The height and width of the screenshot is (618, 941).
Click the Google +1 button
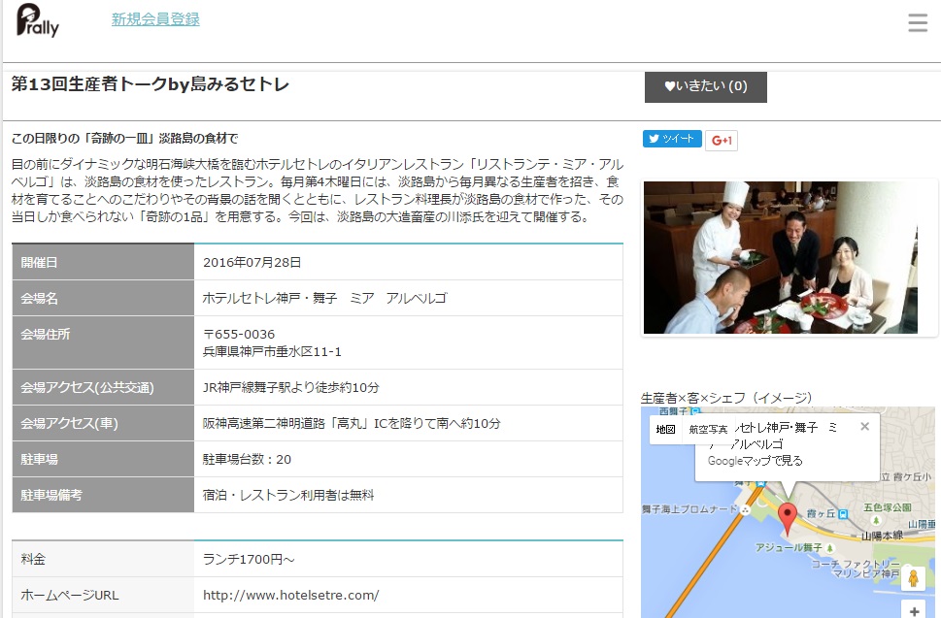[722, 141]
